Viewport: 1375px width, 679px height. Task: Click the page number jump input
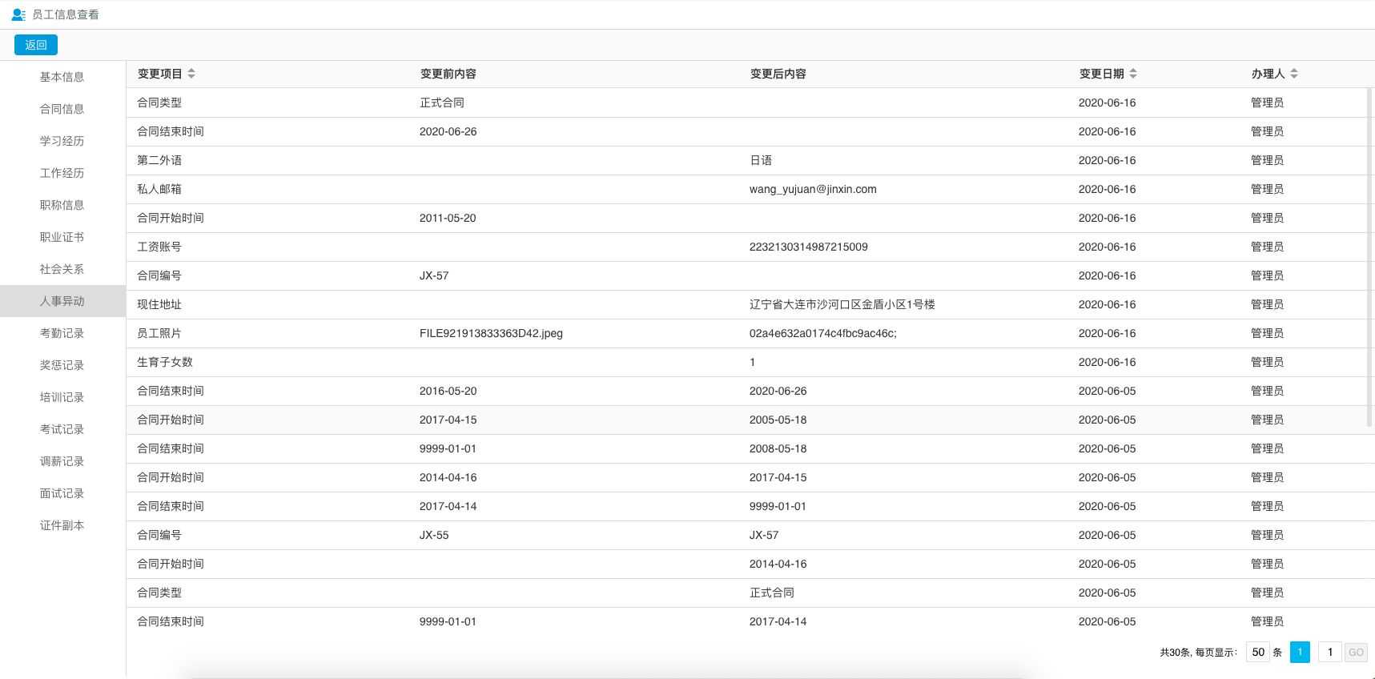pos(1329,652)
